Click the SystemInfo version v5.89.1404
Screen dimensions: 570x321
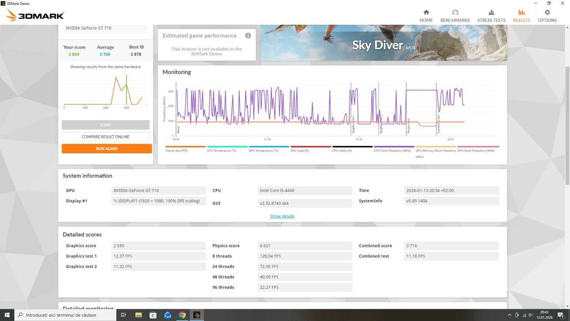point(451,201)
